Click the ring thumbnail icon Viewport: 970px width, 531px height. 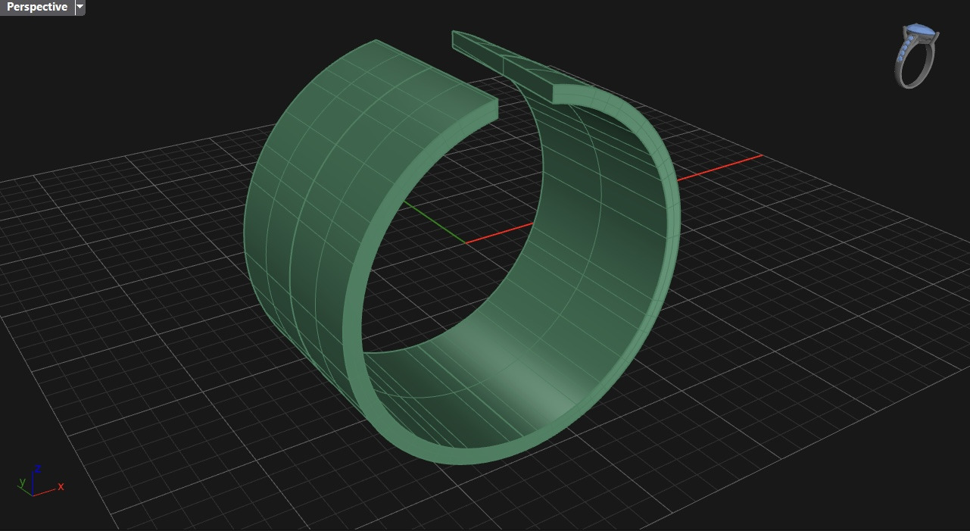click(x=918, y=55)
